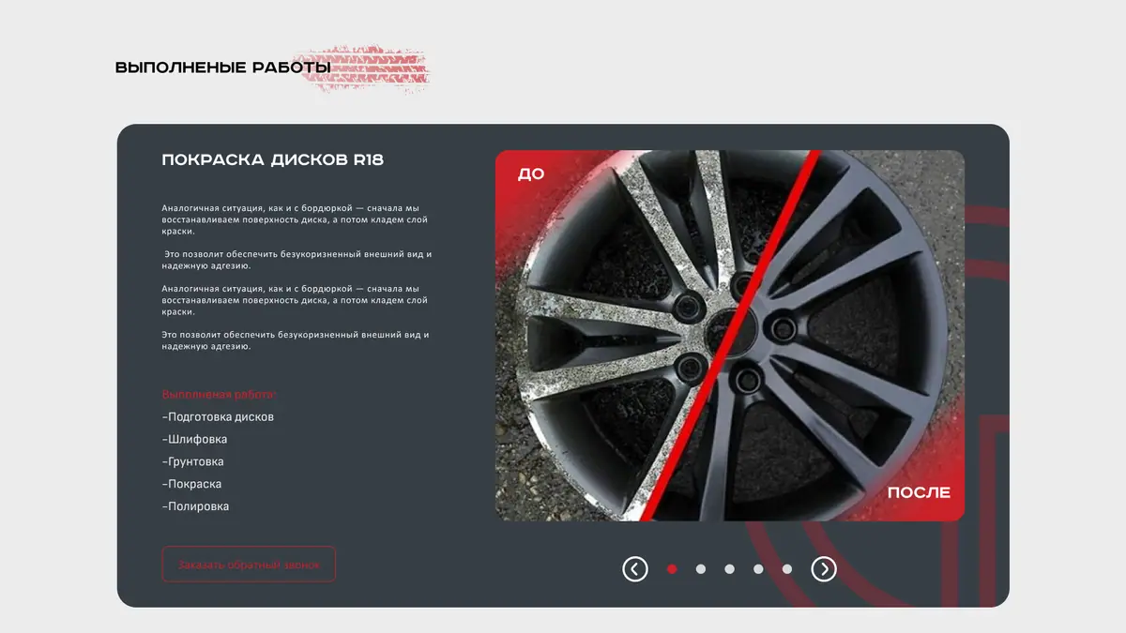This screenshot has height=633, width=1126.
Task: Click the 'ДО' label on image
Action: 531,174
